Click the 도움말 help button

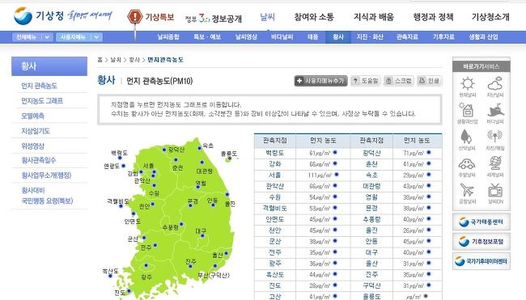click(366, 81)
